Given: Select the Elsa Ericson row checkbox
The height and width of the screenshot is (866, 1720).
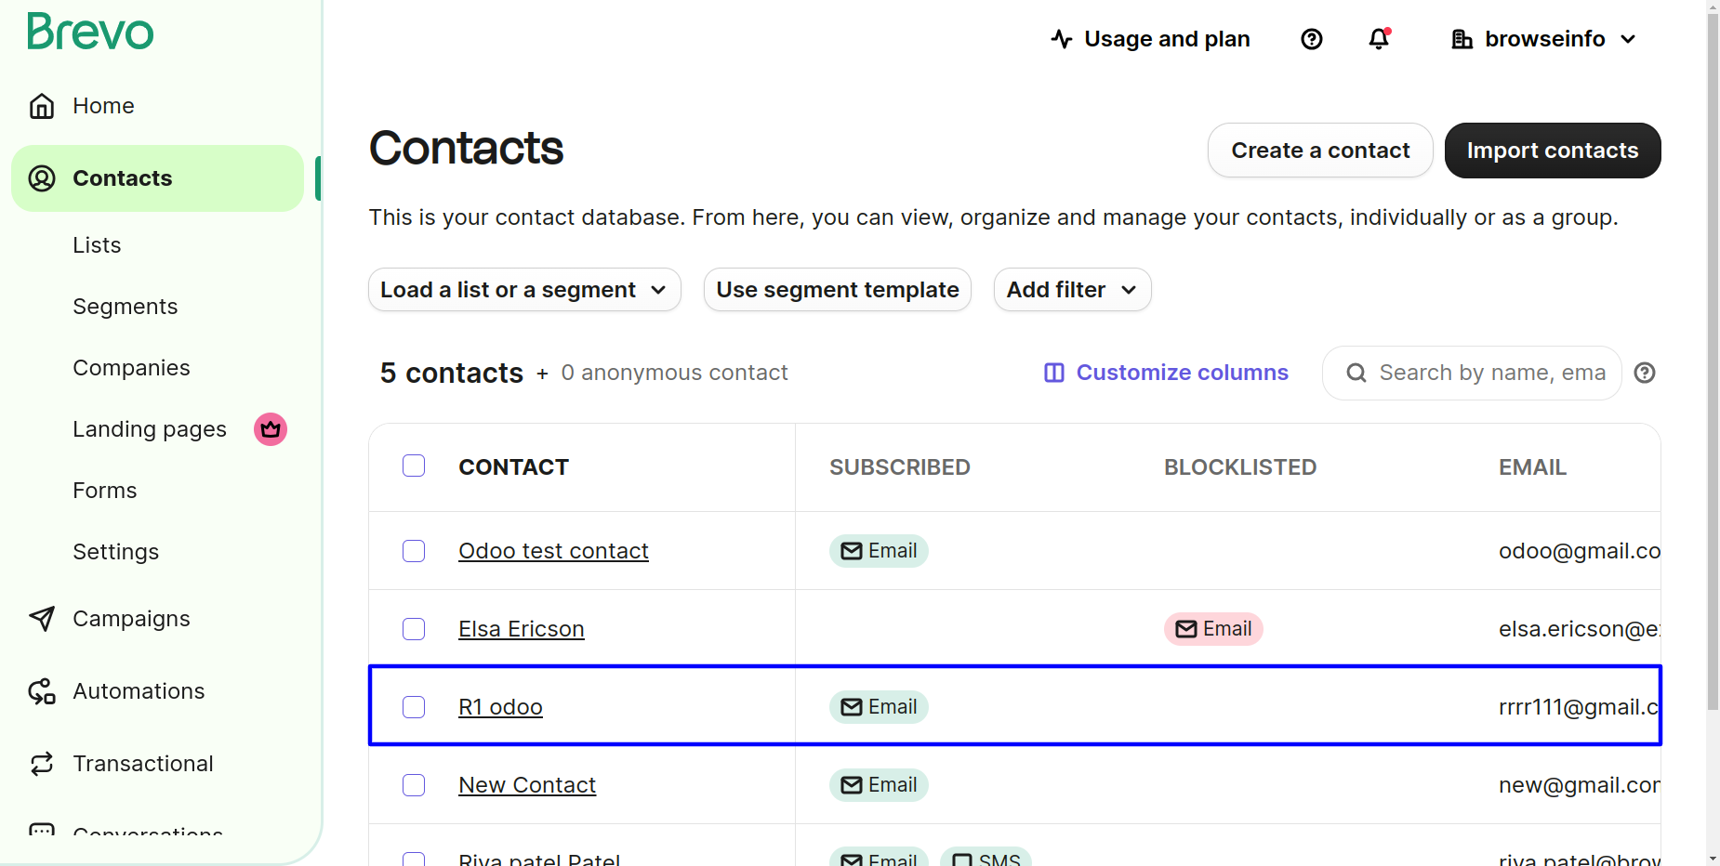Looking at the screenshot, I should pos(414,629).
